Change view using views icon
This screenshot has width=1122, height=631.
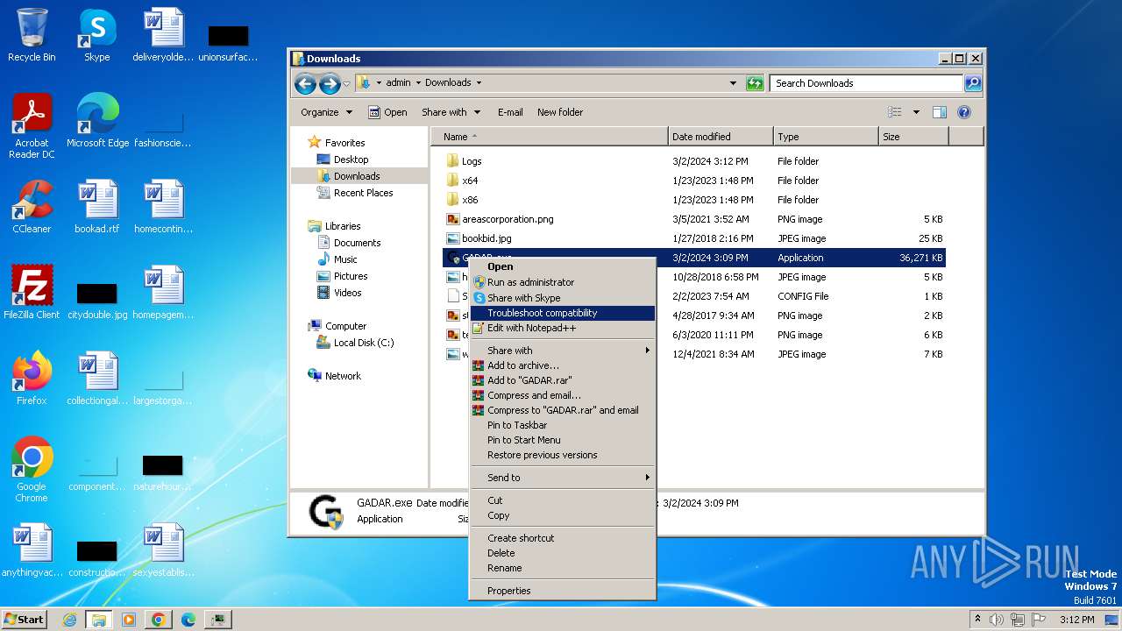click(894, 112)
